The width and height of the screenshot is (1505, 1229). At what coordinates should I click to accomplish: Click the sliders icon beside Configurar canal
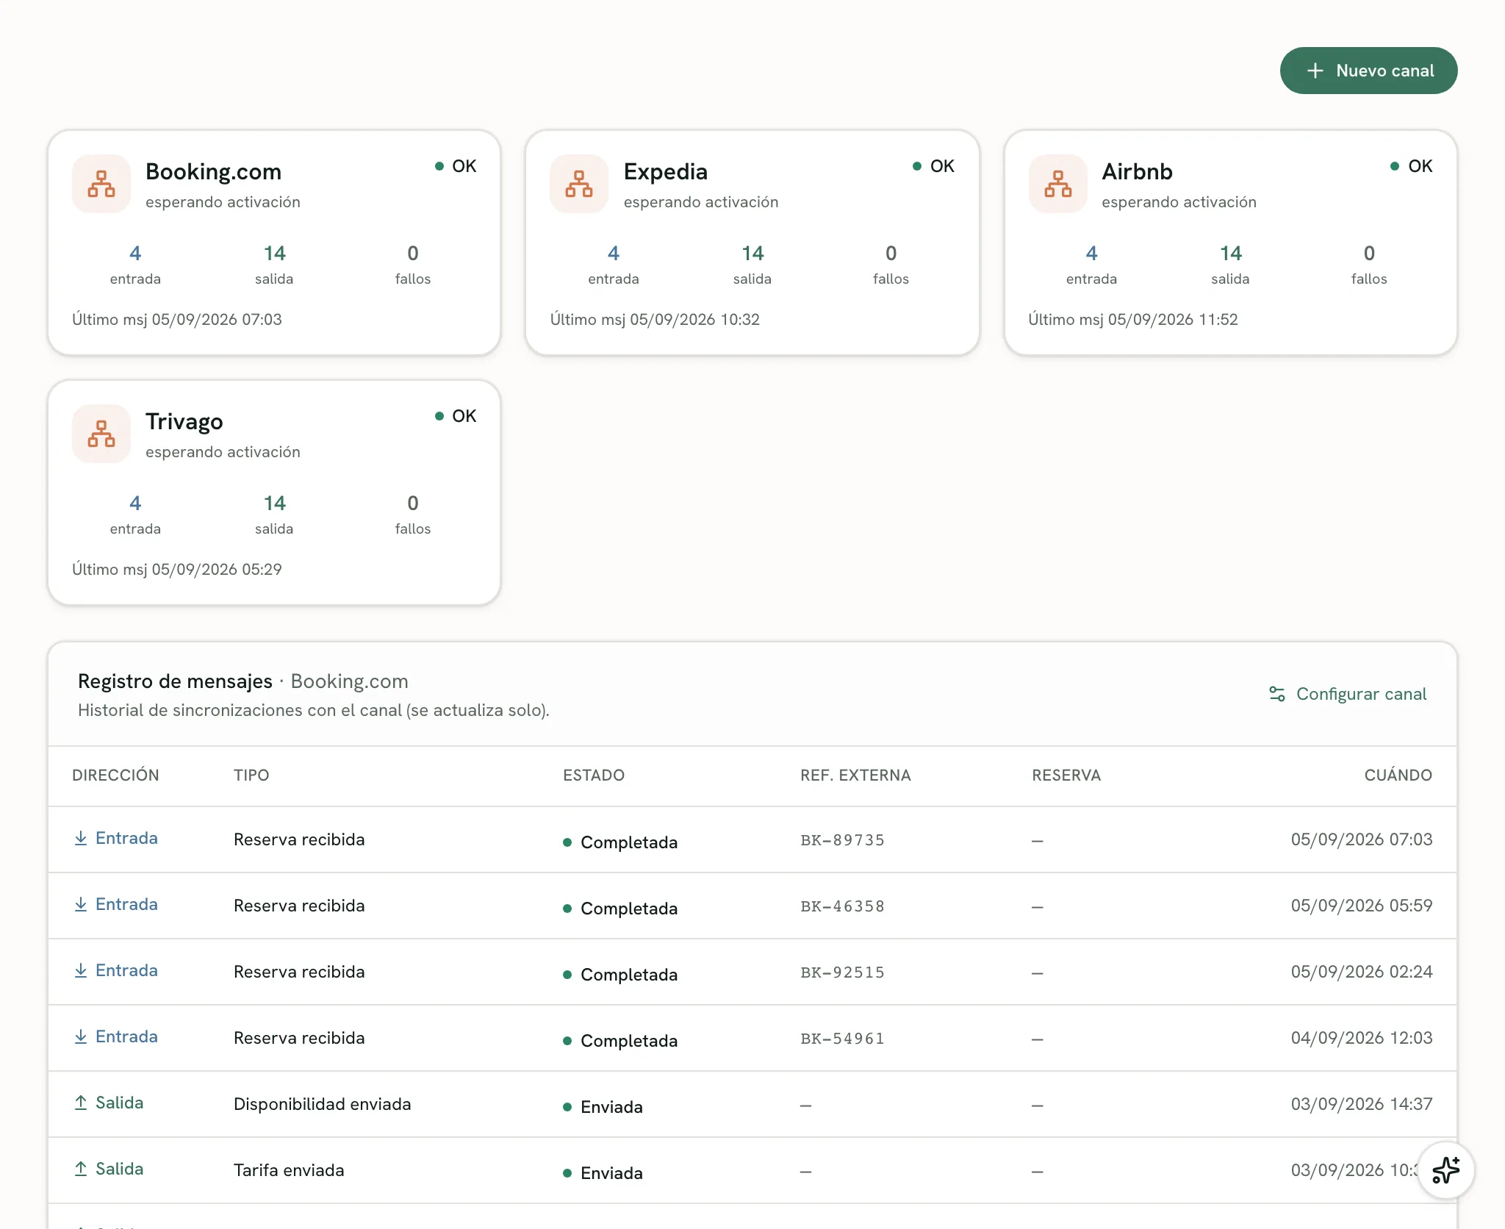1277,694
